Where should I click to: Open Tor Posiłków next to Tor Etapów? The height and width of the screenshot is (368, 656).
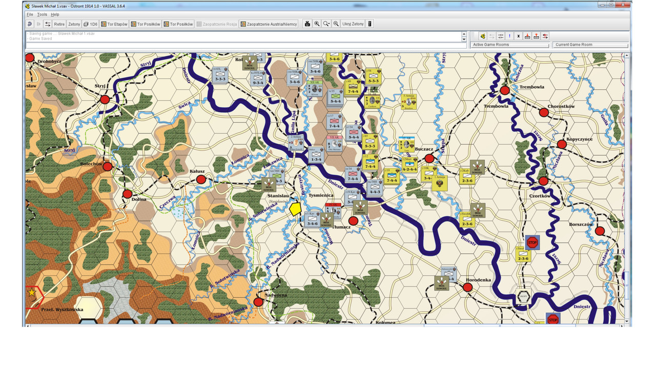146,24
